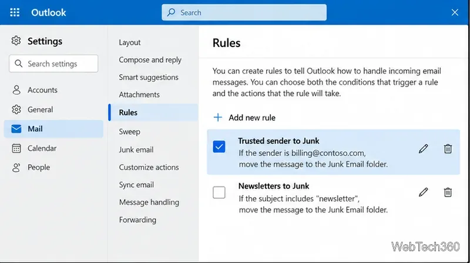Click the Rules page heading

pos(227,43)
